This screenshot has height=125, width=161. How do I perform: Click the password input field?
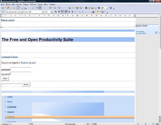[x=21, y=73]
